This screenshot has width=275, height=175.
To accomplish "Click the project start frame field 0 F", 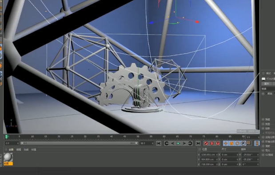I will [12, 143].
